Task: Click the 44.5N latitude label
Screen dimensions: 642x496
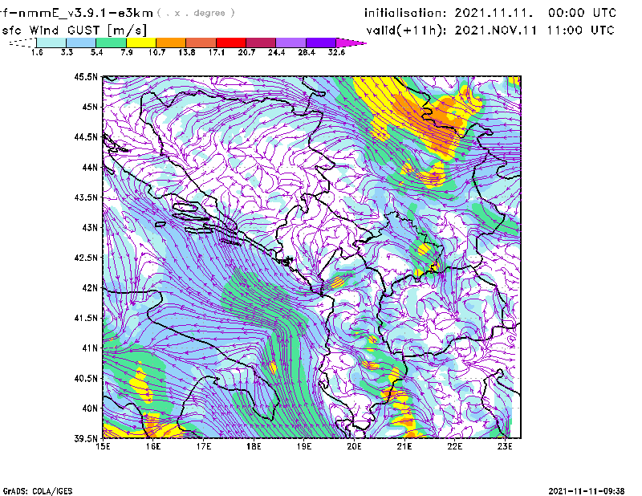Action: coord(86,136)
